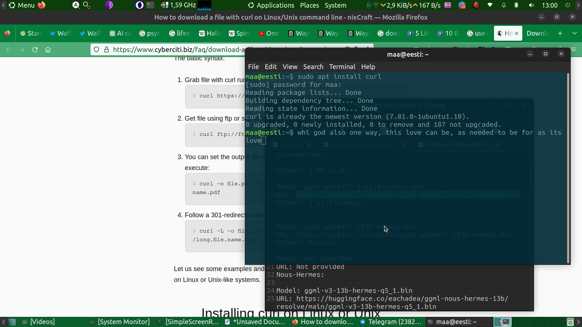Viewport: 582px width, 327px height.
Task: Open the Firefox hamburger application menu
Action: click(574, 50)
